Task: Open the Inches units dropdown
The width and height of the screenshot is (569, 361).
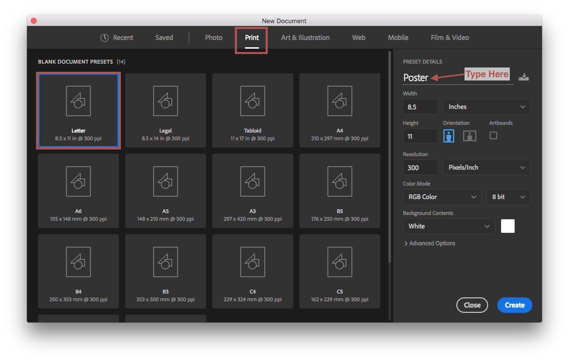Action: 487,107
